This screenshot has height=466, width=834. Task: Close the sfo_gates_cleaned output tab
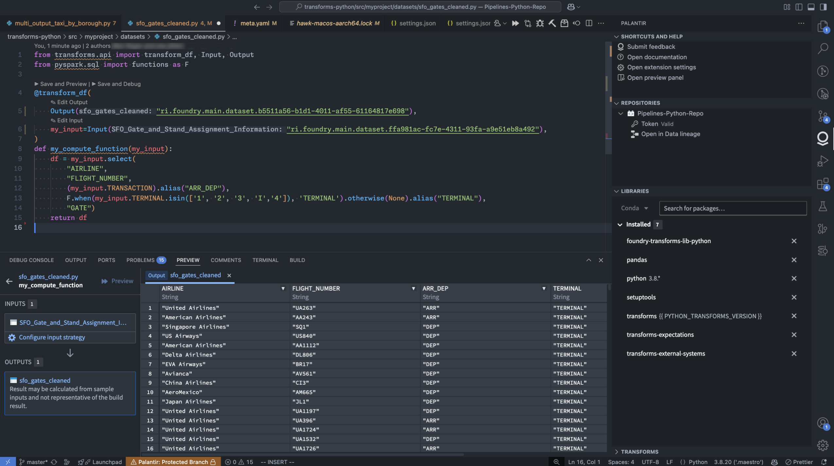point(229,275)
